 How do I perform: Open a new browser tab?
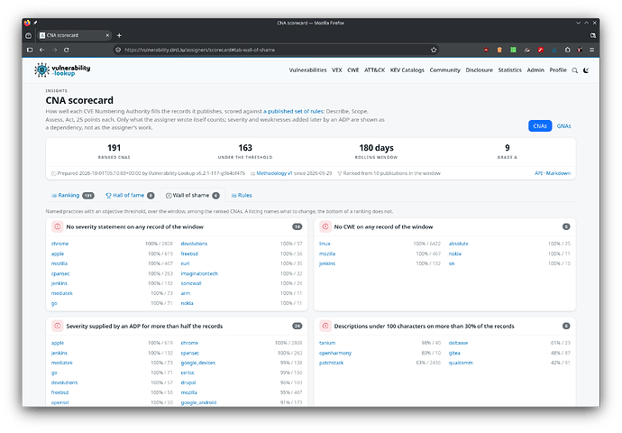tap(119, 35)
